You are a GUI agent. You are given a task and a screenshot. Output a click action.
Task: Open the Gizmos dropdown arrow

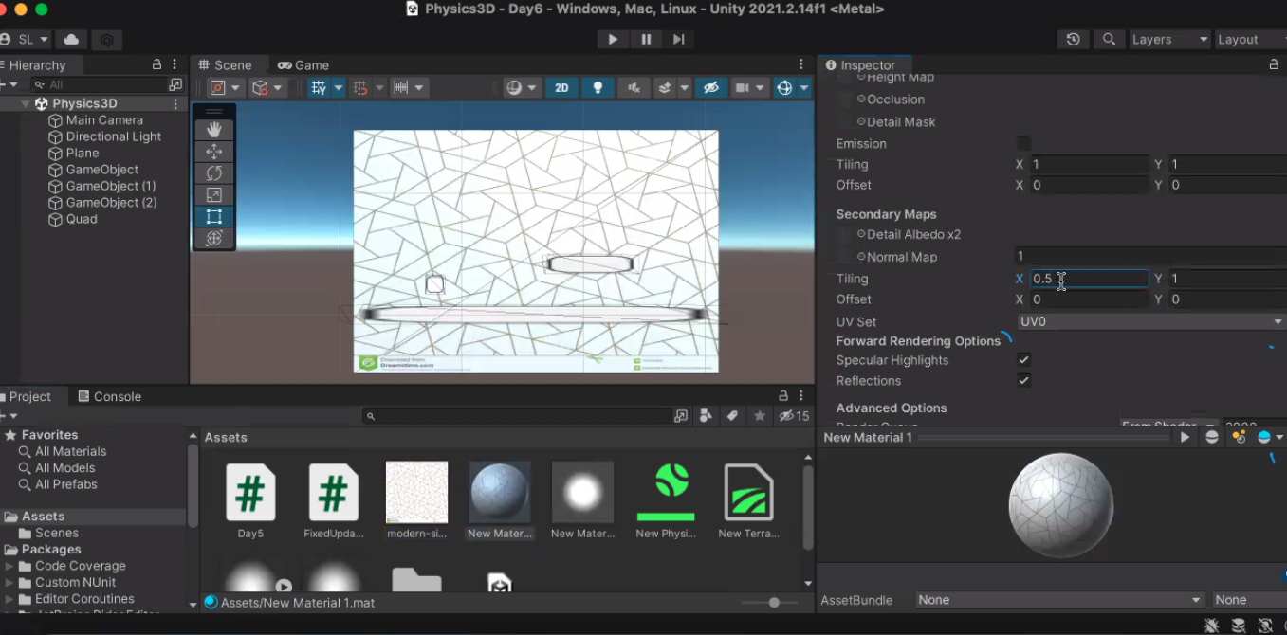(x=804, y=88)
